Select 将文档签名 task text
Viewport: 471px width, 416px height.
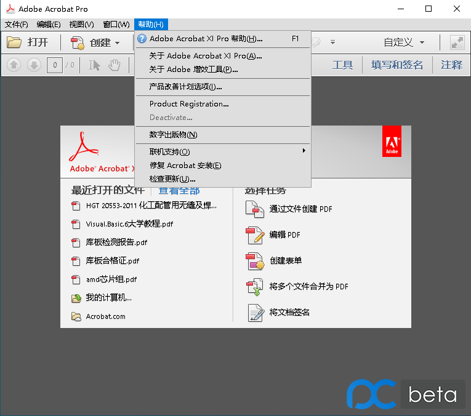click(x=289, y=312)
